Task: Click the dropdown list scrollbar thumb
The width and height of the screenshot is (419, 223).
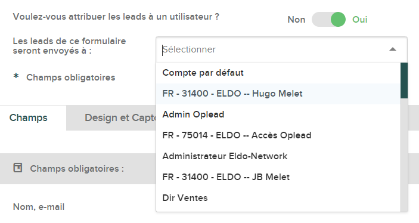Action: (404, 80)
